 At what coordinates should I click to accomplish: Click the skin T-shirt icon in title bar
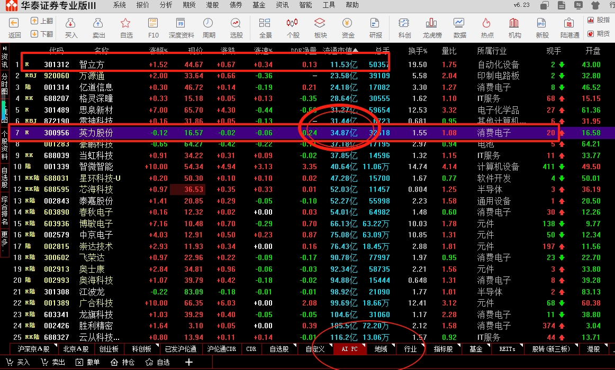pos(595,5)
